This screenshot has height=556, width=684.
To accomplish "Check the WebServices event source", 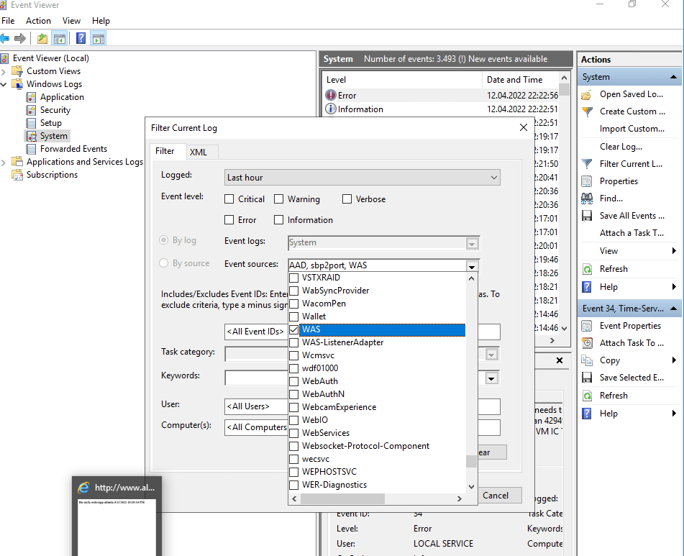I will 293,433.
